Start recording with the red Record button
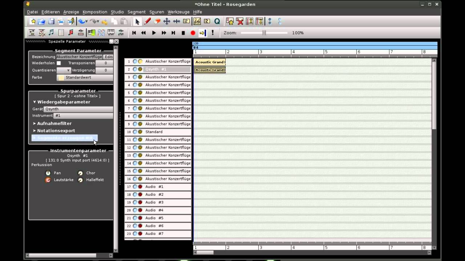465x261 pixels. [x=193, y=33]
